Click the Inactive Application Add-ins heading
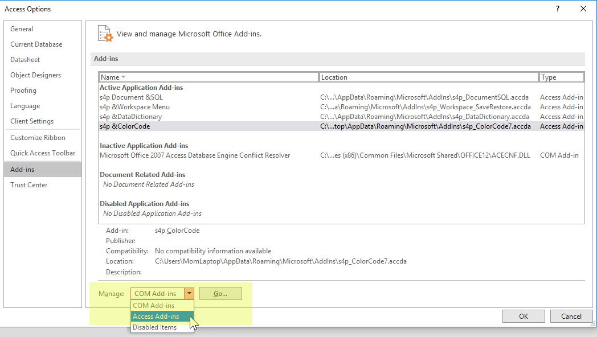 point(144,146)
